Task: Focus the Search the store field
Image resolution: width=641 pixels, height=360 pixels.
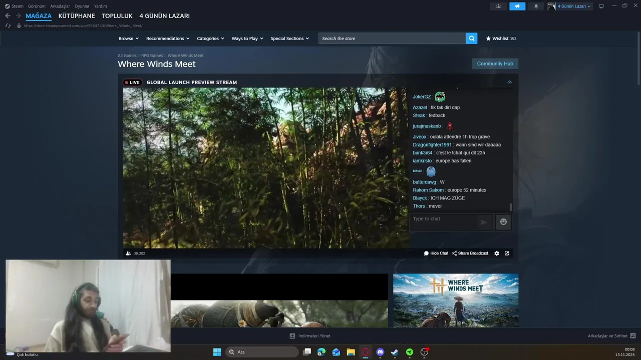Action: coord(392,38)
